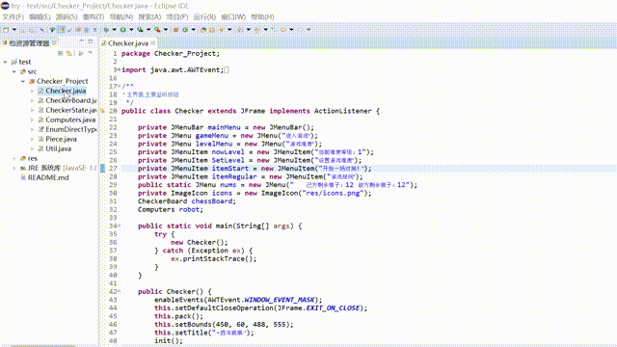Click the Debug bug icon in toolbar
Viewport: 617px width, 347px height.
pyautogui.click(x=106, y=30)
